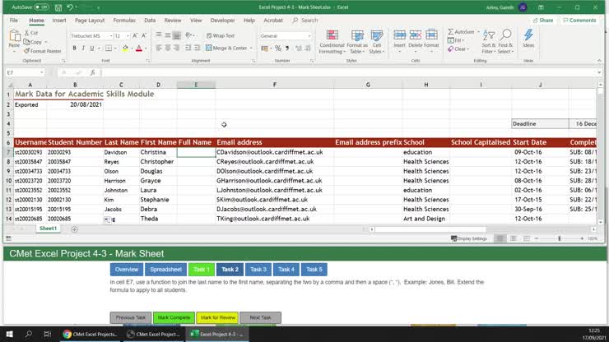Viewport: 609px width, 342px height.
Task: Toggle Italic formatting
Action: [83, 49]
